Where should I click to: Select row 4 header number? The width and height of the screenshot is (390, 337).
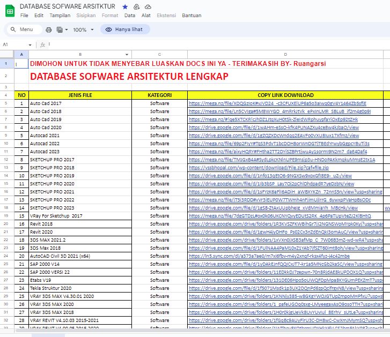pos(6,95)
